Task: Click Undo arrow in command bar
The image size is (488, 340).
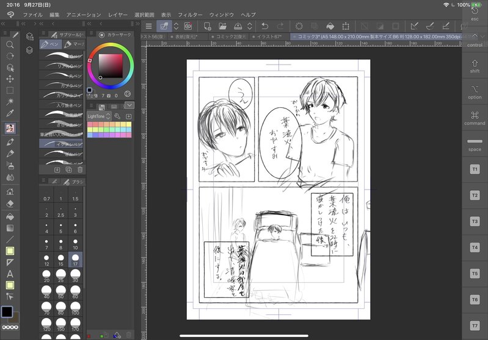Action: pos(265,26)
